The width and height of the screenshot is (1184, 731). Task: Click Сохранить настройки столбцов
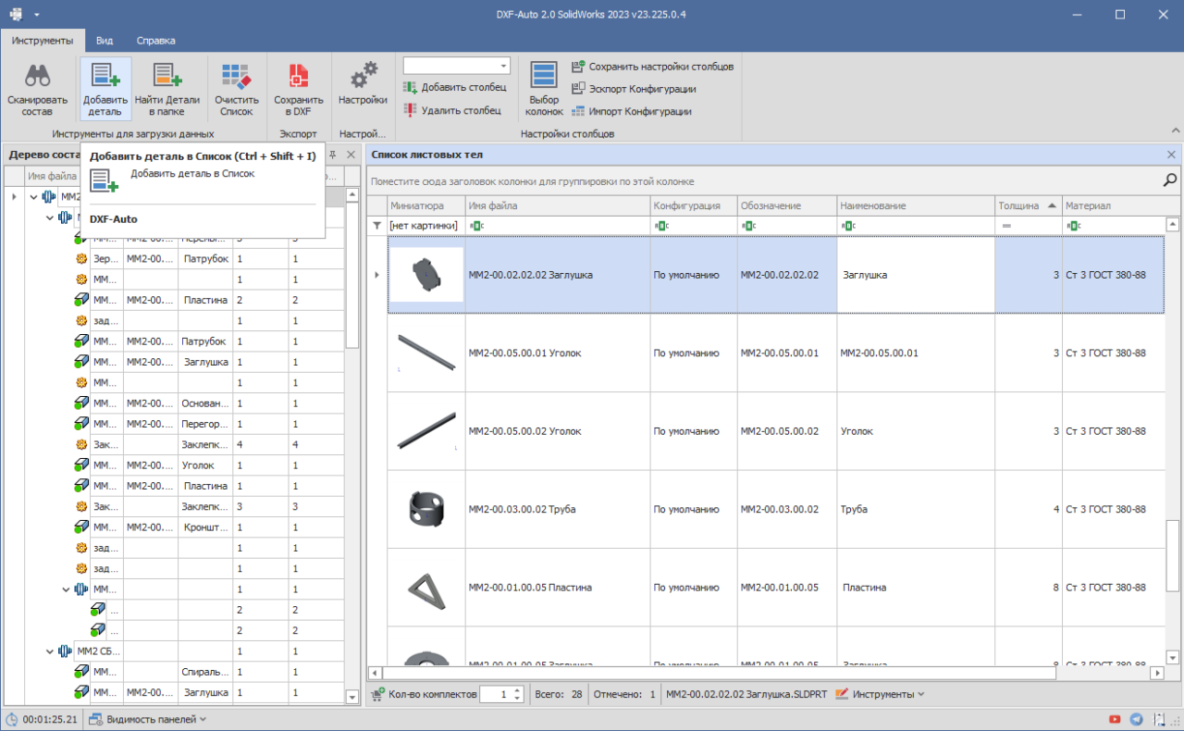pyautogui.click(x=652, y=67)
